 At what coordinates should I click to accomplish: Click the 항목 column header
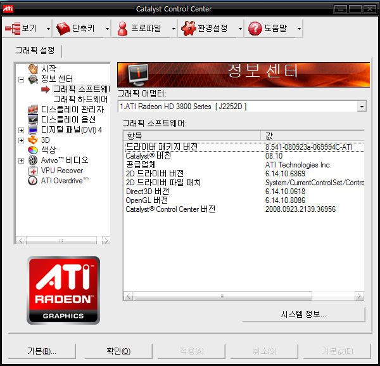click(192, 136)
